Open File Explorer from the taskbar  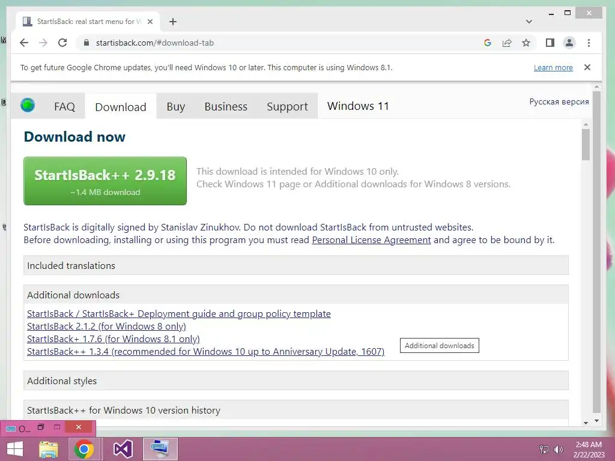tap(49, 449)
